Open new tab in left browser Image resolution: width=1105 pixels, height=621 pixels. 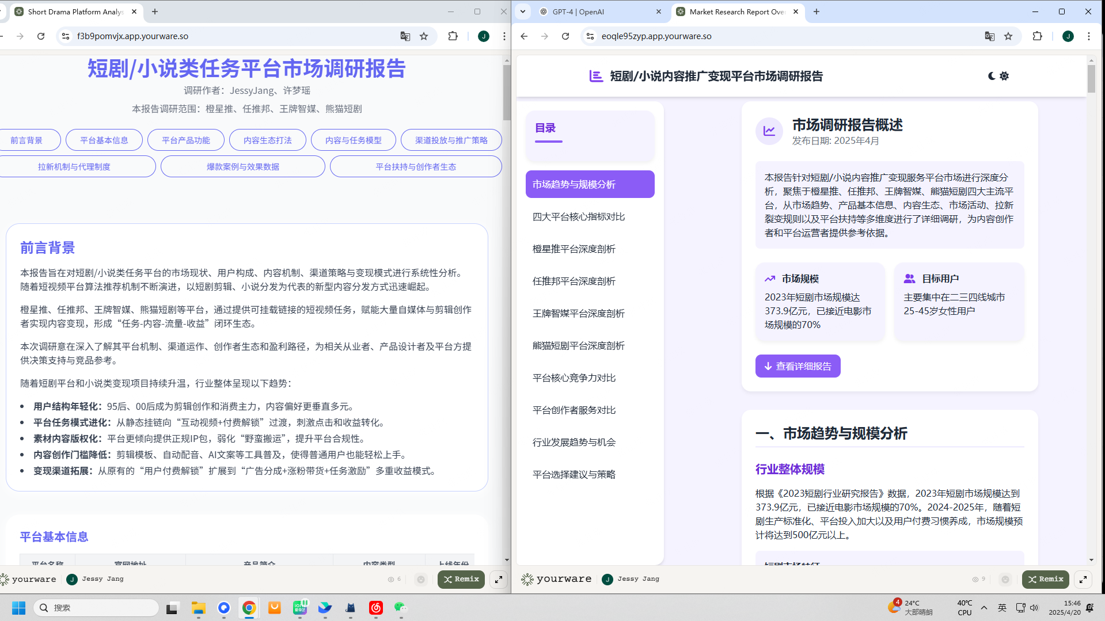pyautogui.click(x=155, y=12)
